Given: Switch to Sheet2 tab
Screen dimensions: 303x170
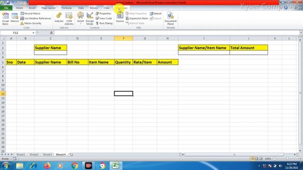Looking at the screenshot, I should point(34,154).
